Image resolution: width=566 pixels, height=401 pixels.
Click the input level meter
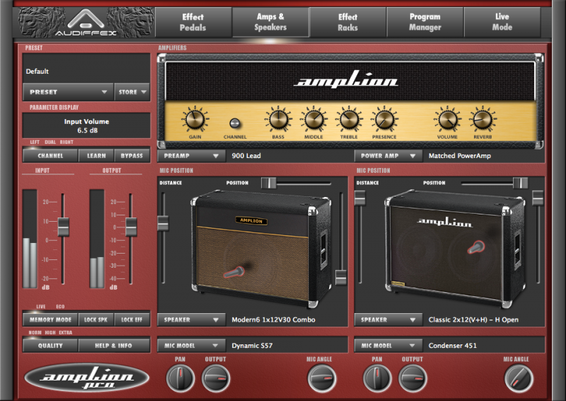point(30,239)
